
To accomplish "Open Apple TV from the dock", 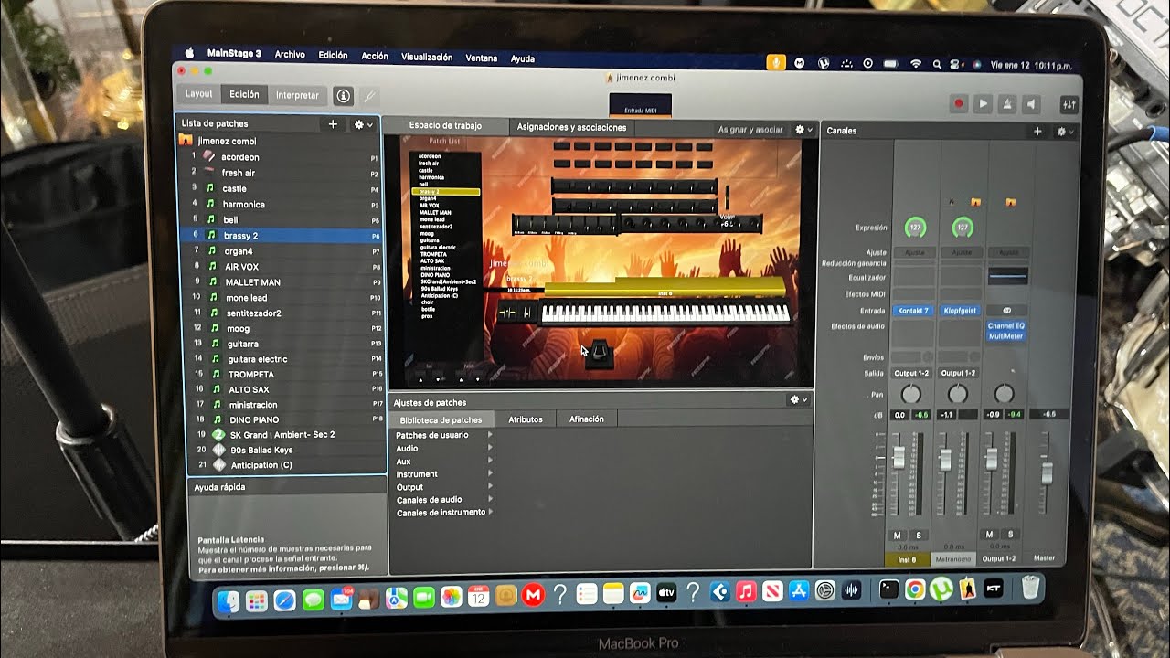I will coord(666,594).
